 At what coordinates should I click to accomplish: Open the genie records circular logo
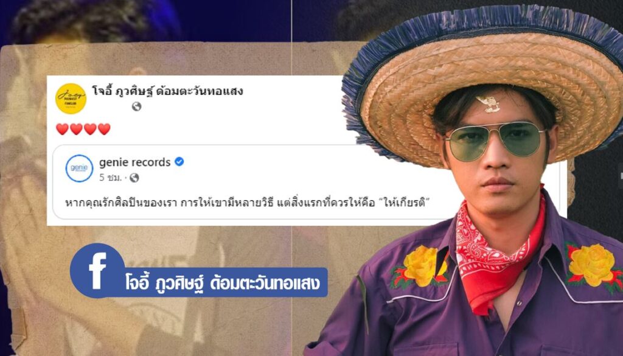(79, 169)
